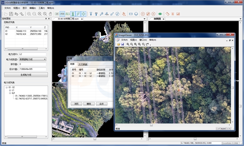Expand the L1 tree node
244x146 pixels.
(x=10, y=90)
